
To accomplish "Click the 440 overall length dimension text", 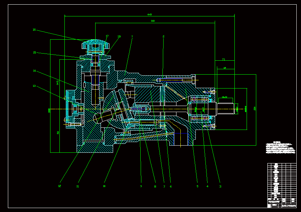I will point(149,15).
